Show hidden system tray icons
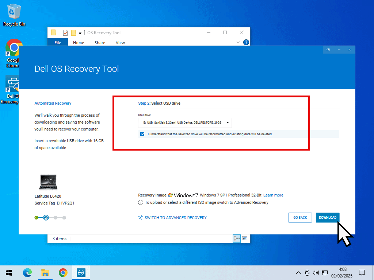 click(x=298, y=272)
